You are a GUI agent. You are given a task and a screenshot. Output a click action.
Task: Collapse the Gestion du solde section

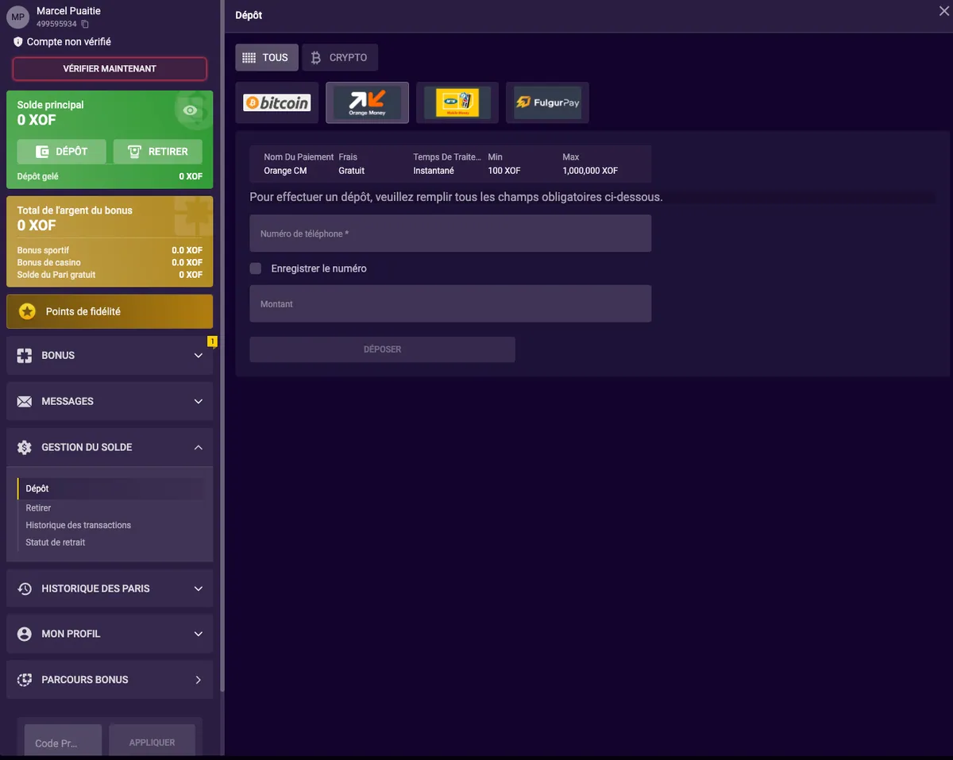pyautogui.click(x=199, y=447)
